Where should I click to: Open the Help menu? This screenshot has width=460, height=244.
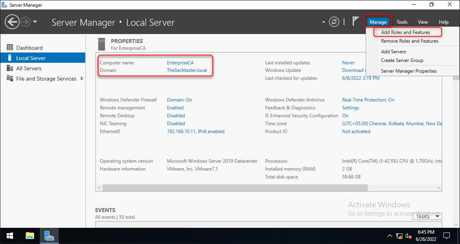click(443, 22)
